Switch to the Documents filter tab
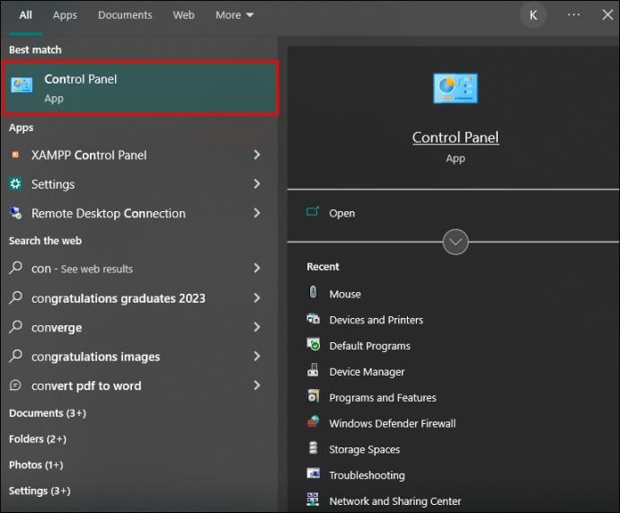This screenshot has width=620, height=513. point(125,15)
